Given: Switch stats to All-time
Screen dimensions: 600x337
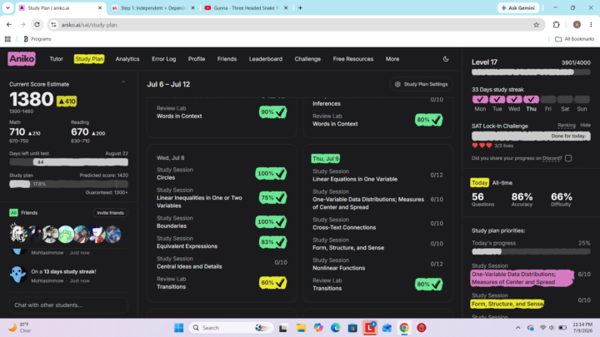Looking at the screenshot, I should pos(502,183).
